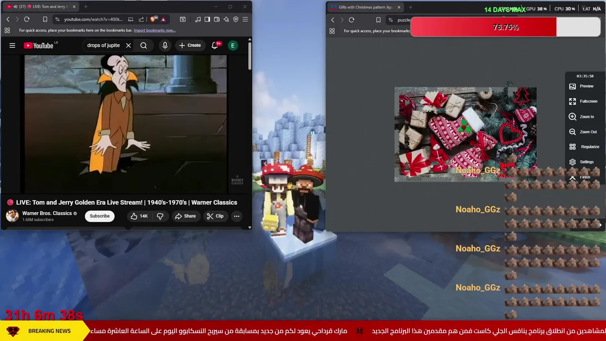This screenshot has height=341, width=606.
Task: Start voice search with microphone icon
Action: point(165,45)
